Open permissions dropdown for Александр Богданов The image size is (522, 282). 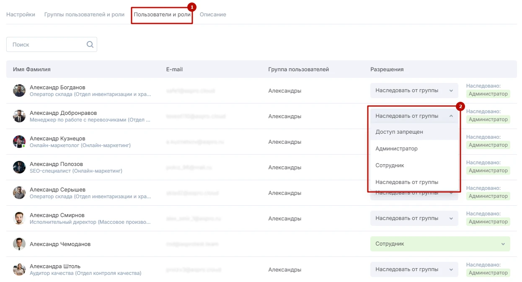(x=414, y=91)
